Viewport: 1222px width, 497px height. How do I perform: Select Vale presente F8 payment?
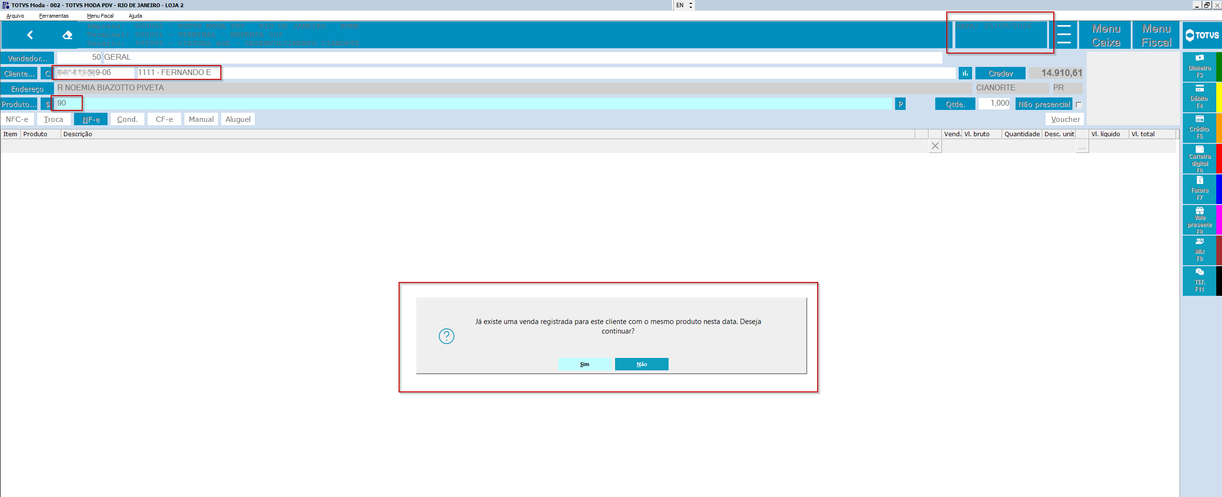pyautogui.click(x=1199, y=220)
